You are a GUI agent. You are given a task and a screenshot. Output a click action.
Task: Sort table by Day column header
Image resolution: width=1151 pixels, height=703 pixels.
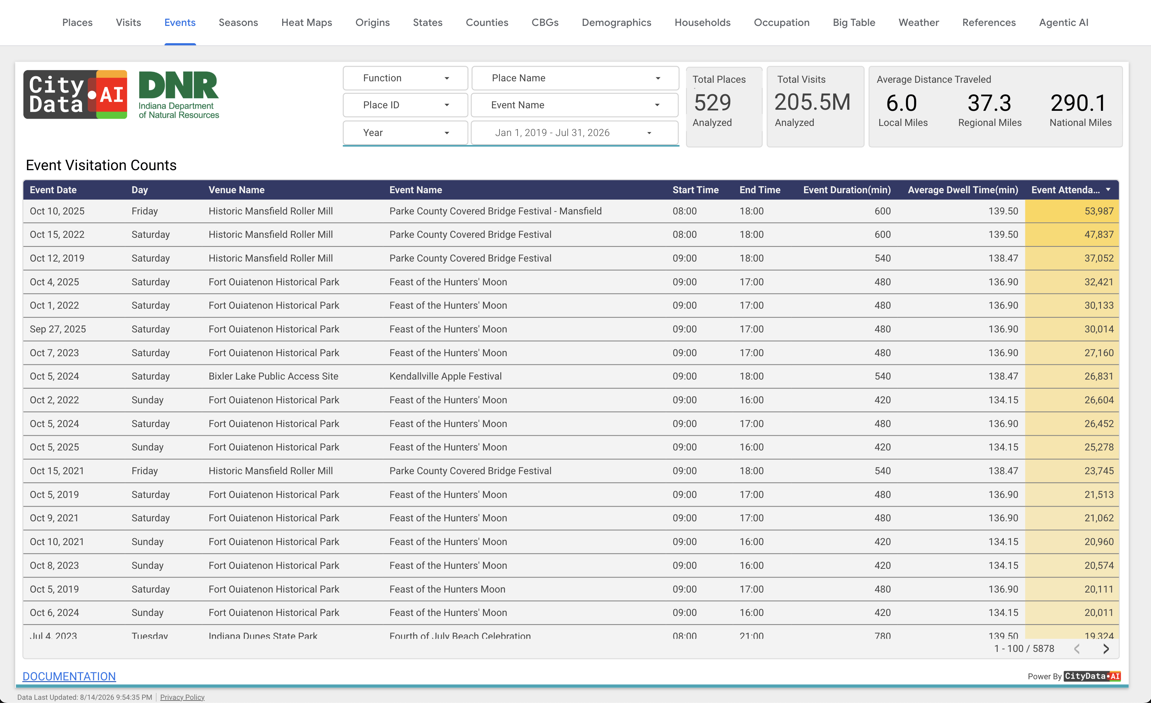(140, 190)
